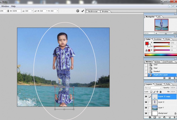
Task: Create new fill or adjustment layer
Action: coord(164,117)
